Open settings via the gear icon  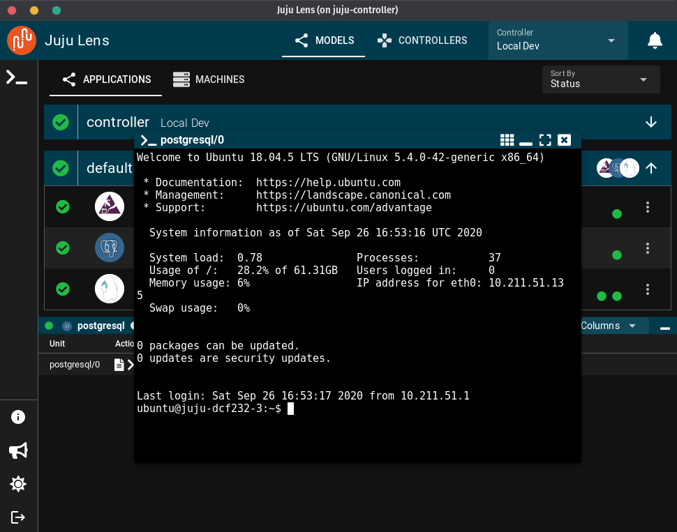(18, 484)
